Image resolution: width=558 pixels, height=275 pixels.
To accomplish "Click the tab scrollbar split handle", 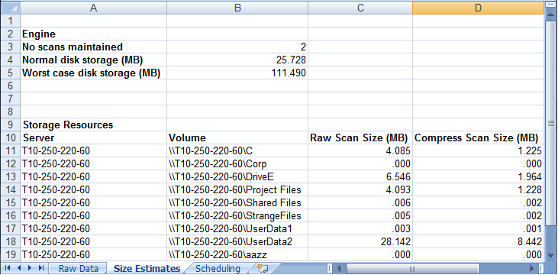I will point(330,268).
